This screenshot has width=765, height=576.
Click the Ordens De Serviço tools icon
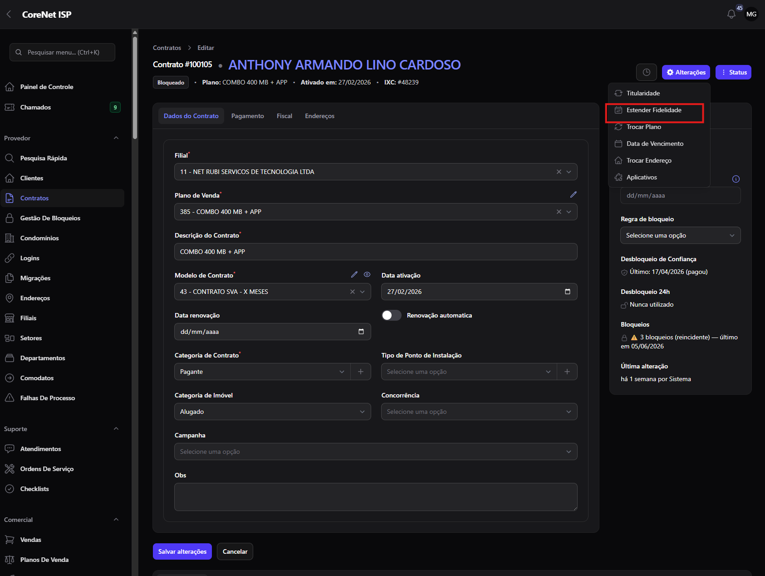click(10, 469)
